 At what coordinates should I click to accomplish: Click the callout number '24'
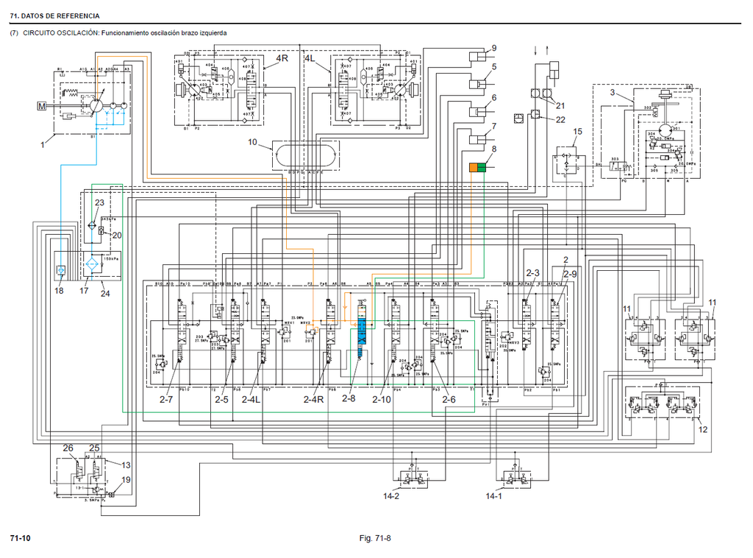(105, 293)
